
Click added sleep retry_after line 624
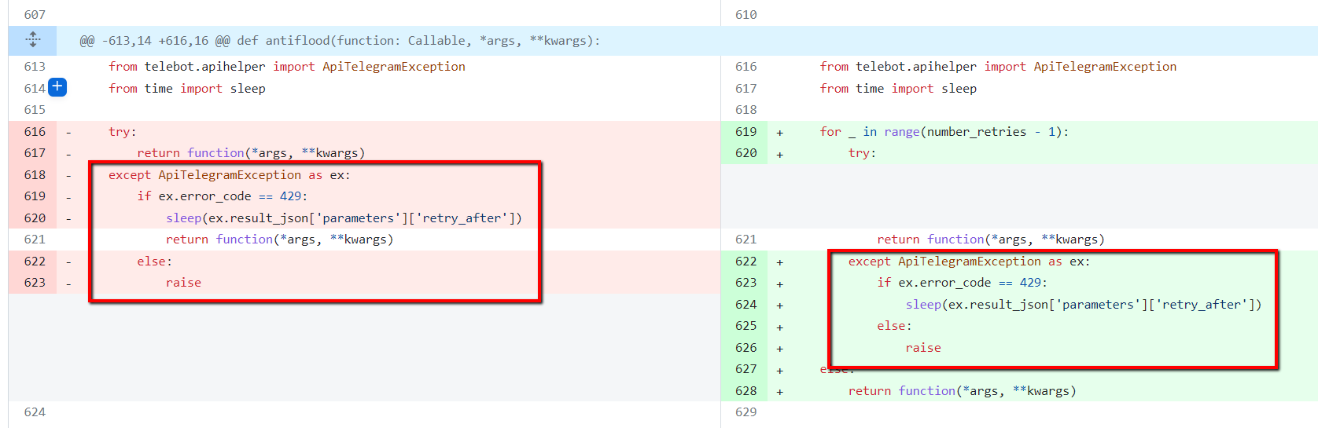(x=1084, y=305)
